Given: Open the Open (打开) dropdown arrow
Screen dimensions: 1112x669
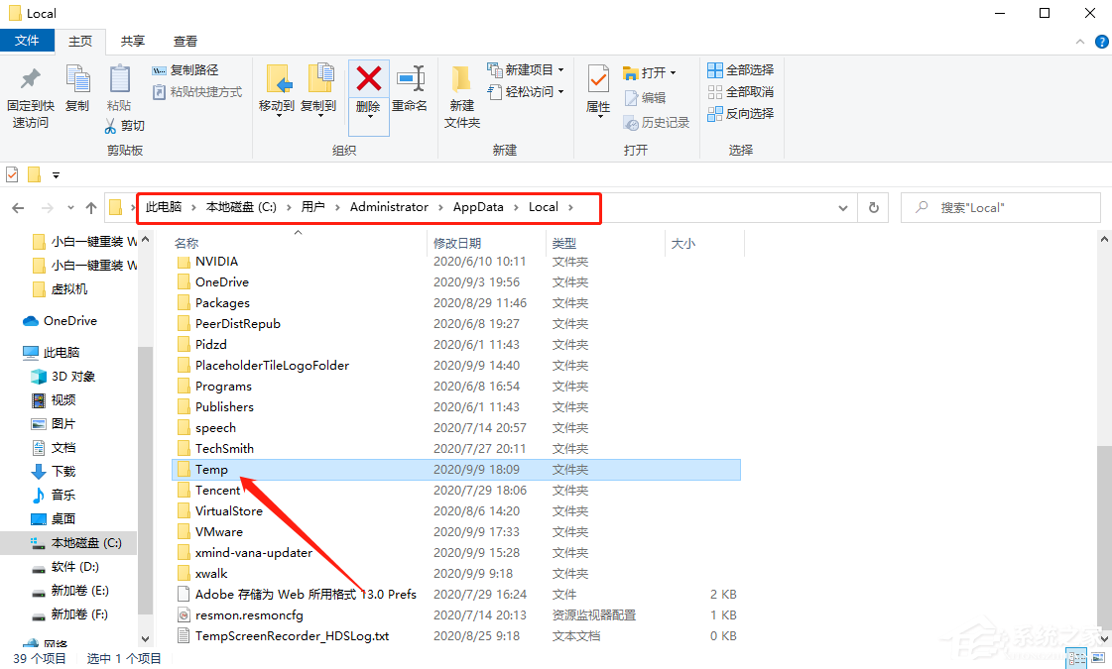Looking at the screenshot, I should click(675, 71).
